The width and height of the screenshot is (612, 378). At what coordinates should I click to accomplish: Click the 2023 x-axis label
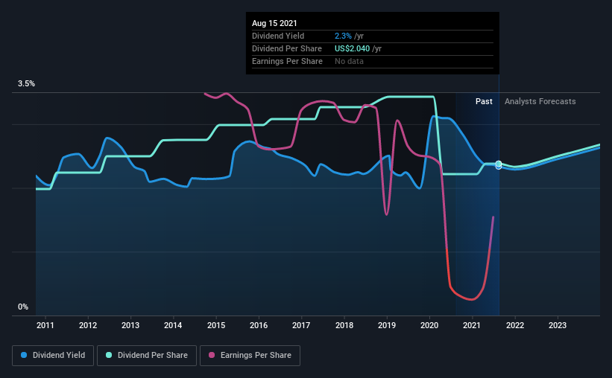(x=558, y=325)
